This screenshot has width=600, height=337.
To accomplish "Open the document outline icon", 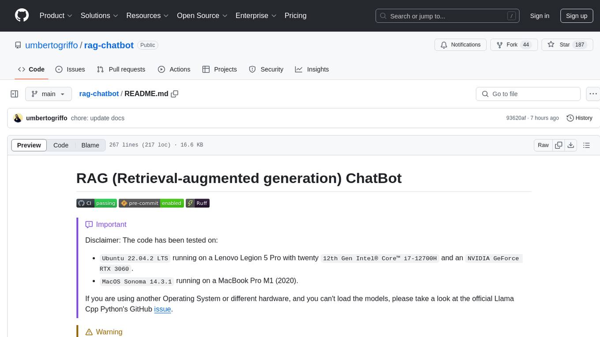I will pos(586,145).
